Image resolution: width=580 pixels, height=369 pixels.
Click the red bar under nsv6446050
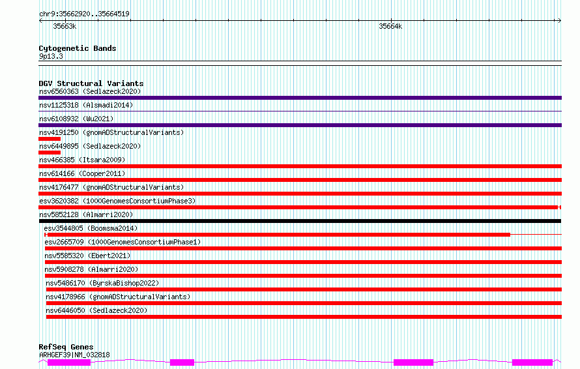304,317
